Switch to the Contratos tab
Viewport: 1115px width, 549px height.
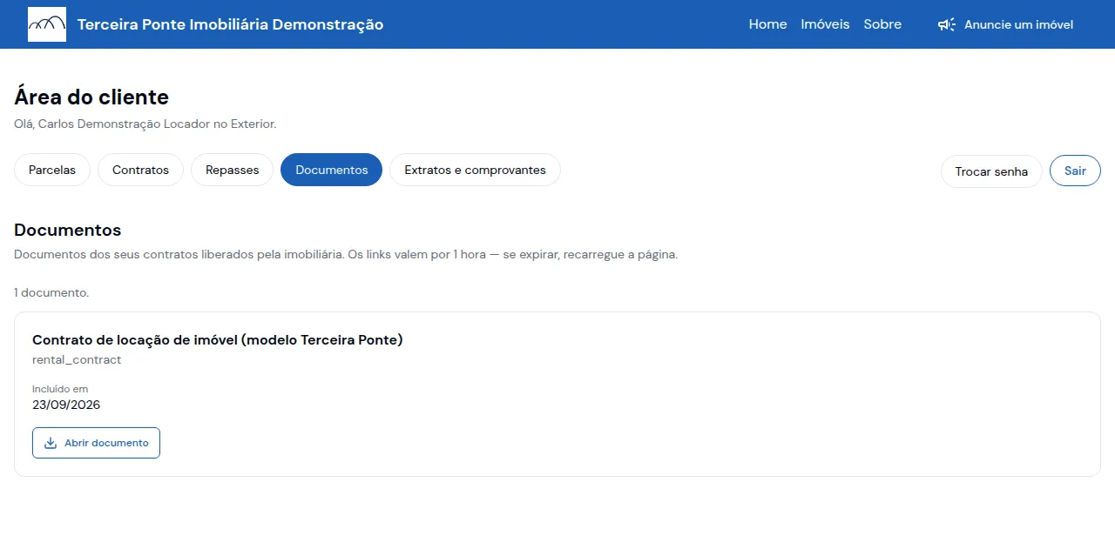[140, 170]
